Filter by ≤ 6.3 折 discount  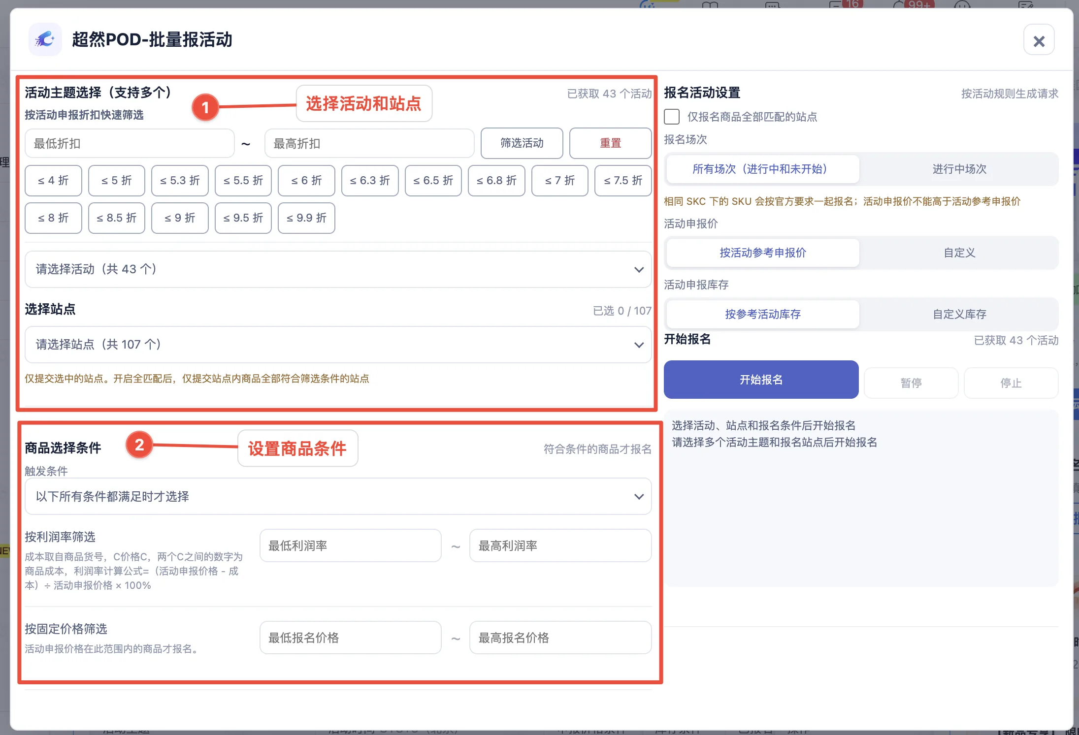tap(370, 181)
